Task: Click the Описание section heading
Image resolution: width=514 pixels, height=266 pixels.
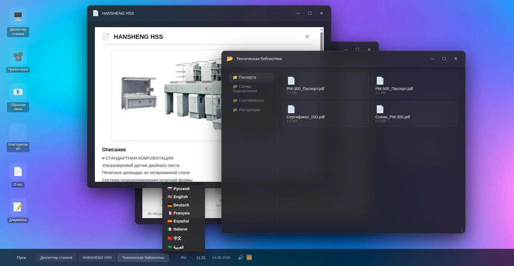Action: (x=114, y=150)
